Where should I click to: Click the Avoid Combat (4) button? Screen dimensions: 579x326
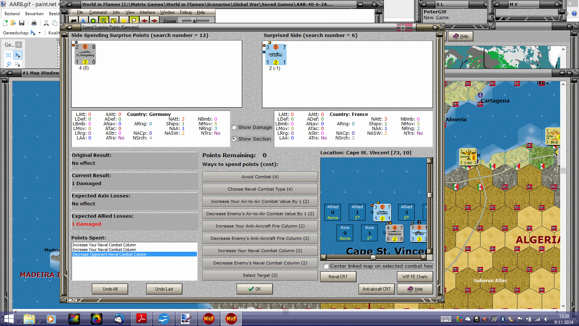pyautogui.click(x=260, y=177)
